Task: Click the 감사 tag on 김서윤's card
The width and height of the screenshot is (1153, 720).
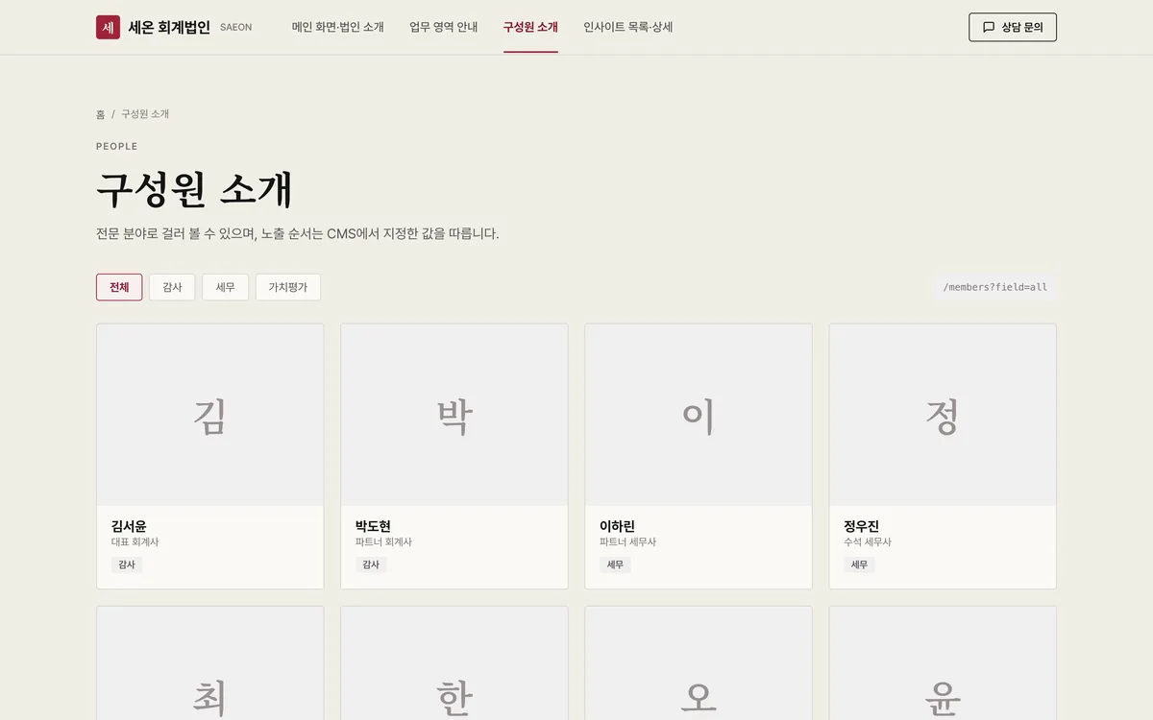Action: [127, 564]
